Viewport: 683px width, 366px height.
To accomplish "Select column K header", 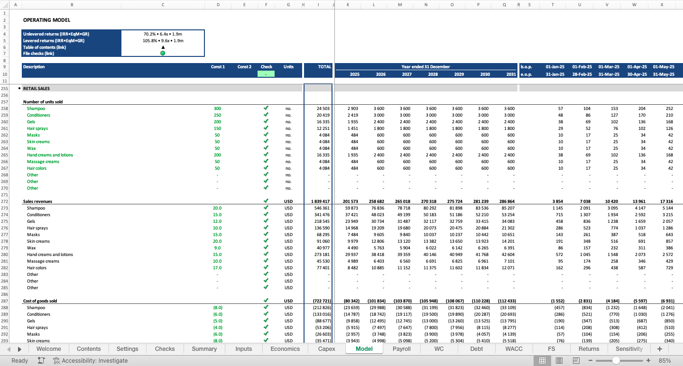I will coord(348,5).
